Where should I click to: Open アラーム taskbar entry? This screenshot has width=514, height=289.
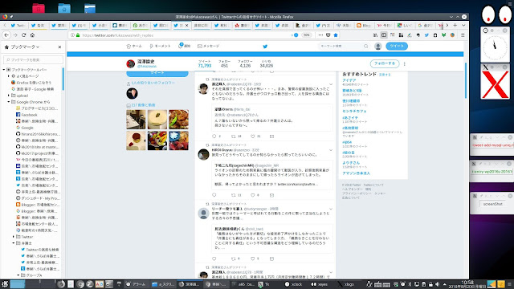point(136,284)
